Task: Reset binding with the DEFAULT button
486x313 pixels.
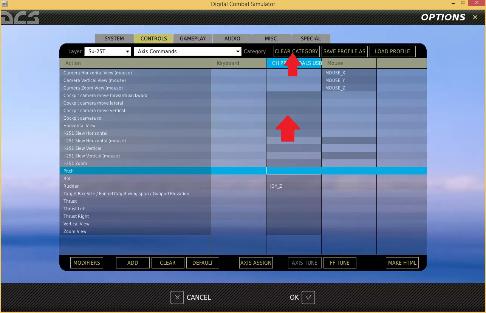Action: (203, 263)
